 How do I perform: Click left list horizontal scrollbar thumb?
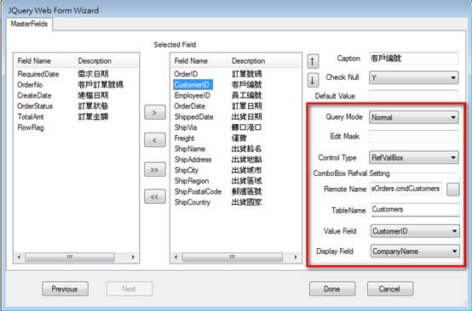tap(70, 257)
